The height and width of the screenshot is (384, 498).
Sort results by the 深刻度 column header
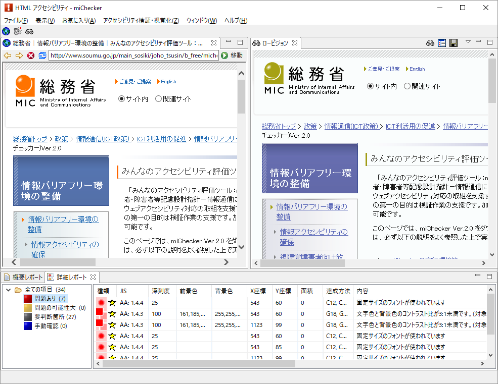tap(161, 291)
